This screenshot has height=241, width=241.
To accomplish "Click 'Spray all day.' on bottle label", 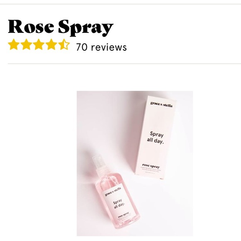I will (119, 204).
